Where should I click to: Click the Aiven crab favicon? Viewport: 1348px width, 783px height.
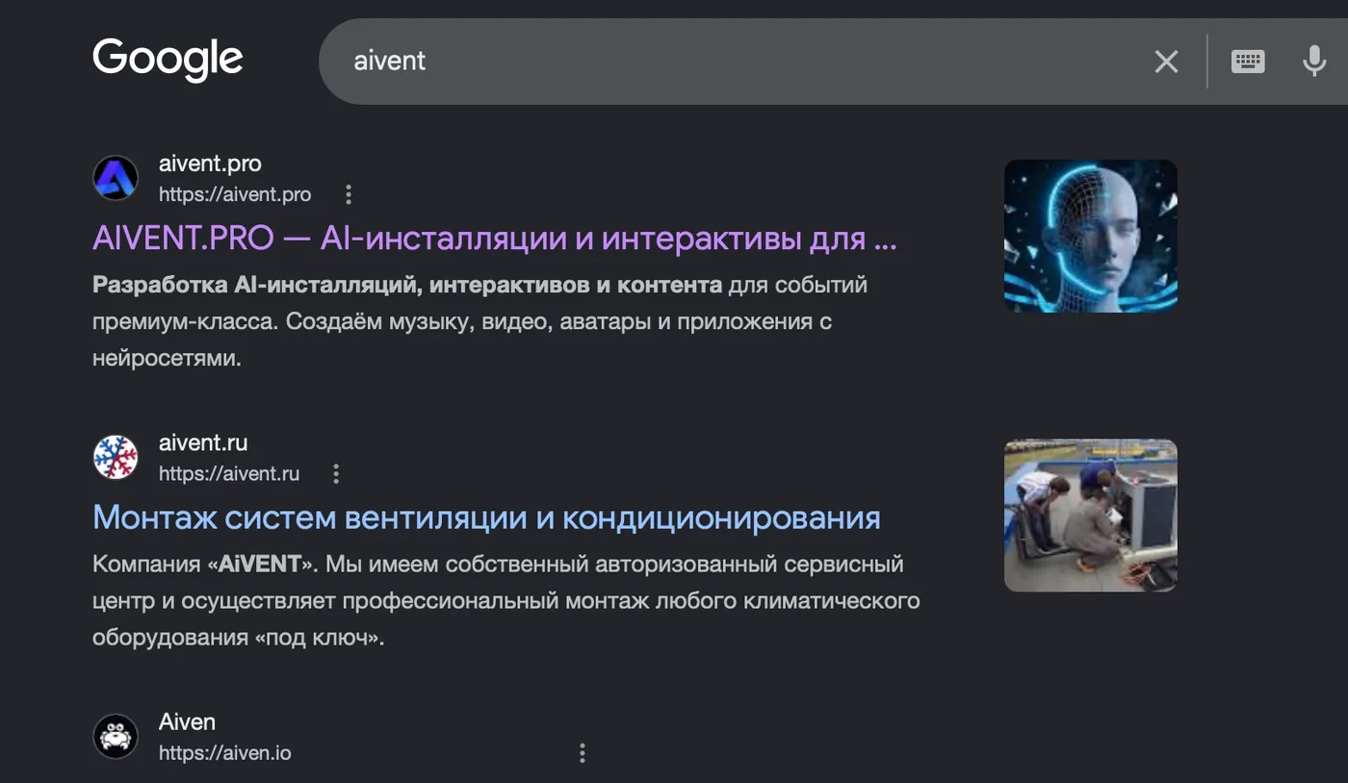(x=116, y=736)
